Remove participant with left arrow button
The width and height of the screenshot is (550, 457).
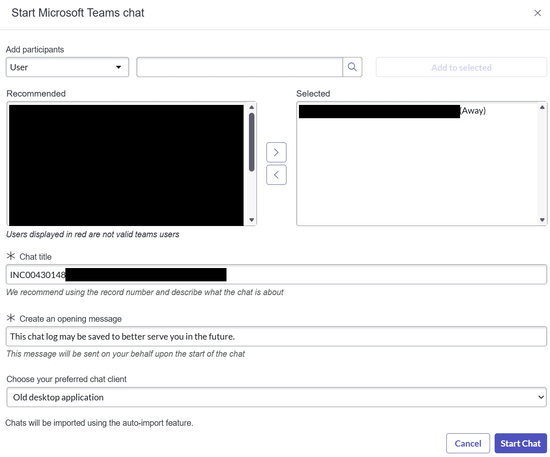point(276,175)
